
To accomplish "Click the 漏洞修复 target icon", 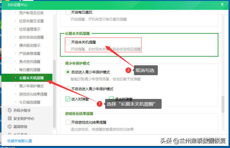I will click(10, 127).
